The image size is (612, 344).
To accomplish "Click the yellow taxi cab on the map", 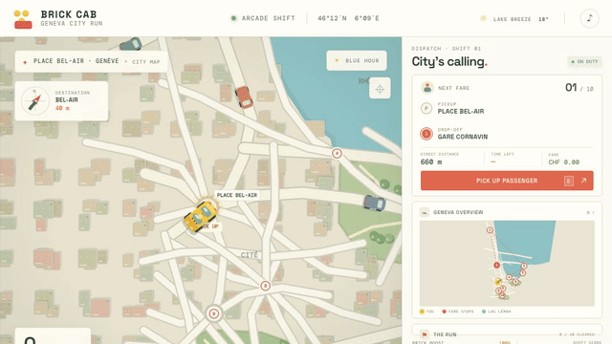I will coord(200,217).
